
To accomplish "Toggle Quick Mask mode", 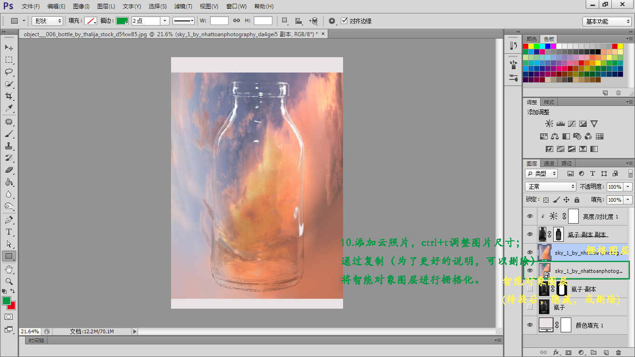I will 9,317.
